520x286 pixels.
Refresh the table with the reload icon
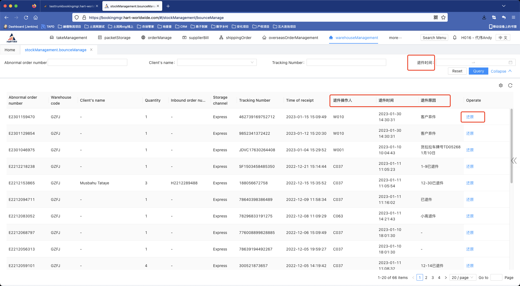(x=510, y=85)
